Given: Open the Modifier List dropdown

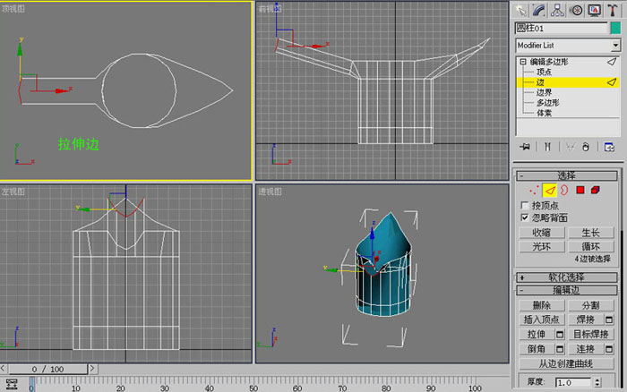Looking at the screenshot, I should tap(615, 45).
